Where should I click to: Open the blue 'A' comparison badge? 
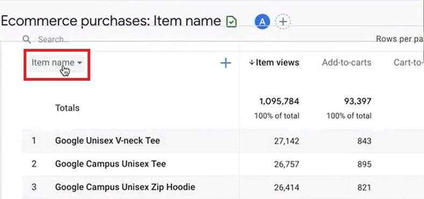[262, 22]
